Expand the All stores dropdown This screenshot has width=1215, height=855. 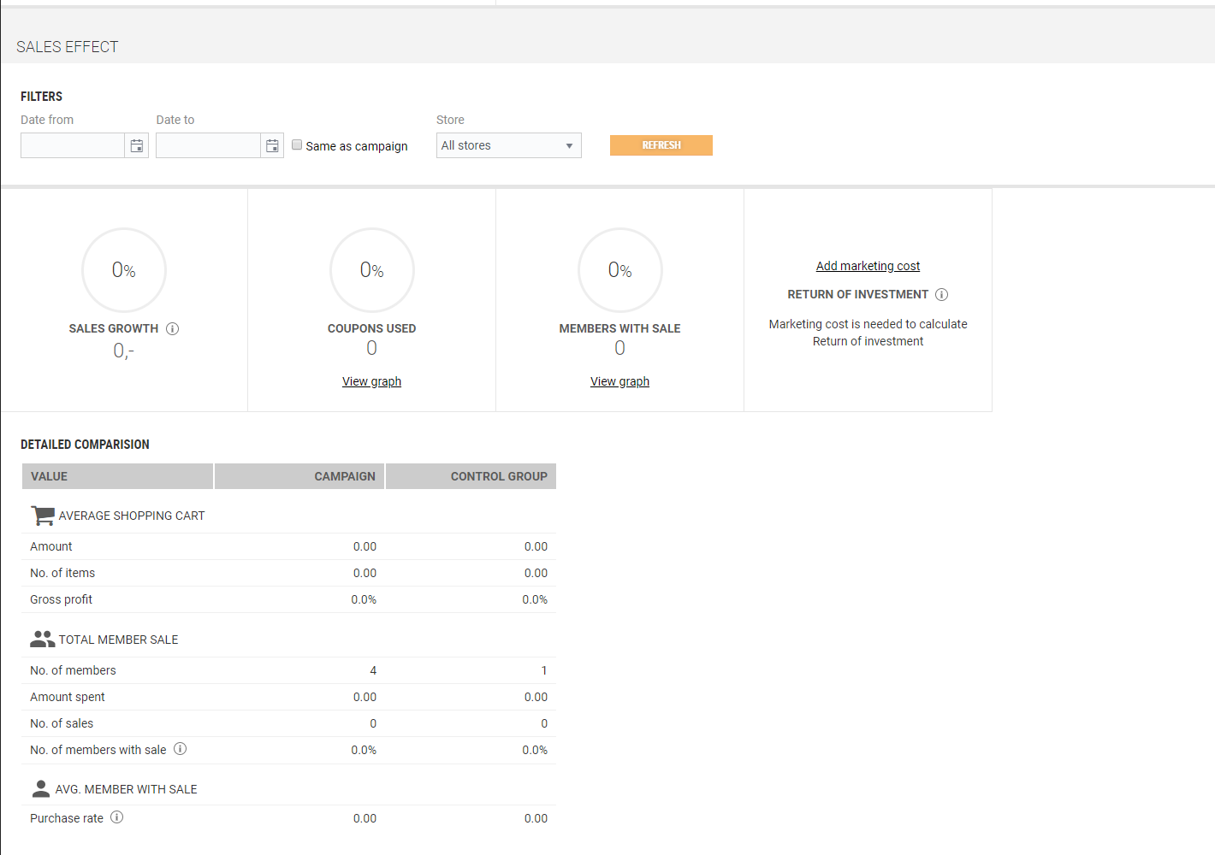508,146
